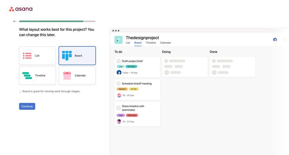Click the At risk status tag

(134, 89)
